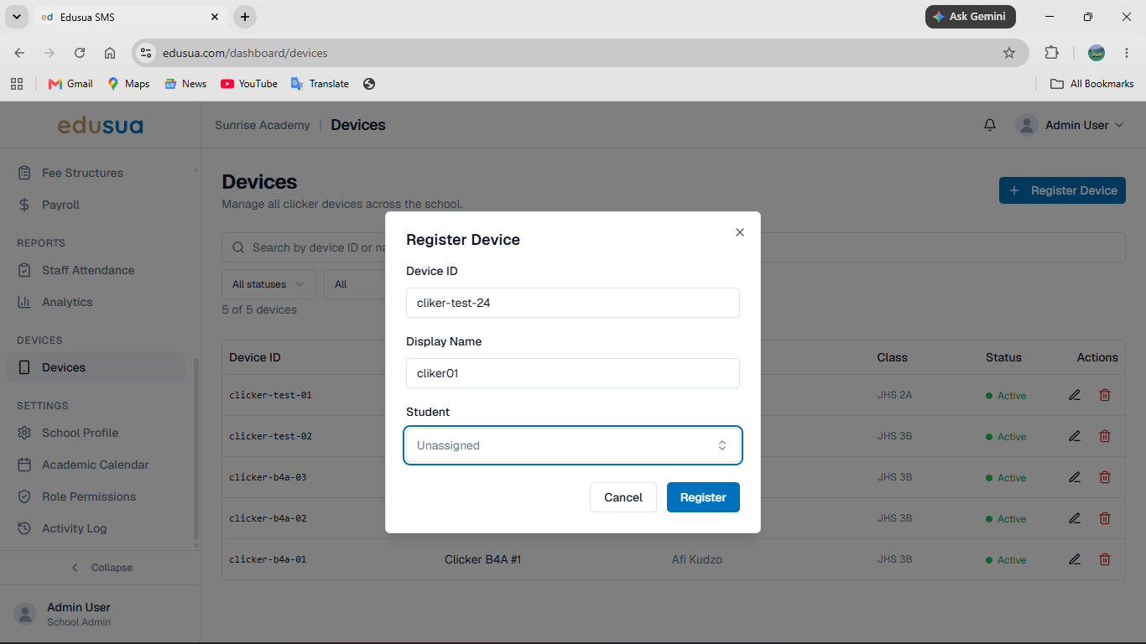Open YouTube bookmark
Screen dimensions: 1146x644
(248, 84)
